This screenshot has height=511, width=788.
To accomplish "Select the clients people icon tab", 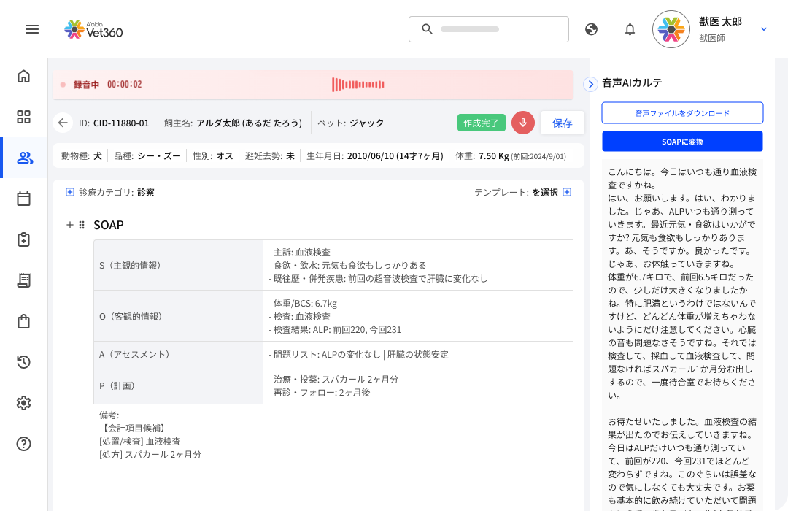I will [x=23, y=158].
